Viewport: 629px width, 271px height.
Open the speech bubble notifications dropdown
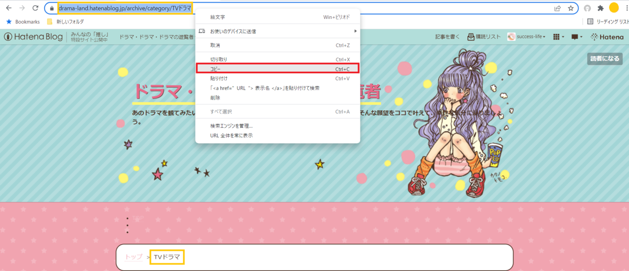[577, 37]
